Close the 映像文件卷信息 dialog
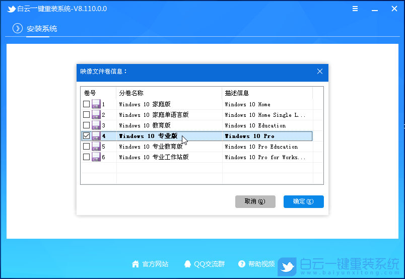The height and width of the screenshot is (279, 405). tap(320, 72)
